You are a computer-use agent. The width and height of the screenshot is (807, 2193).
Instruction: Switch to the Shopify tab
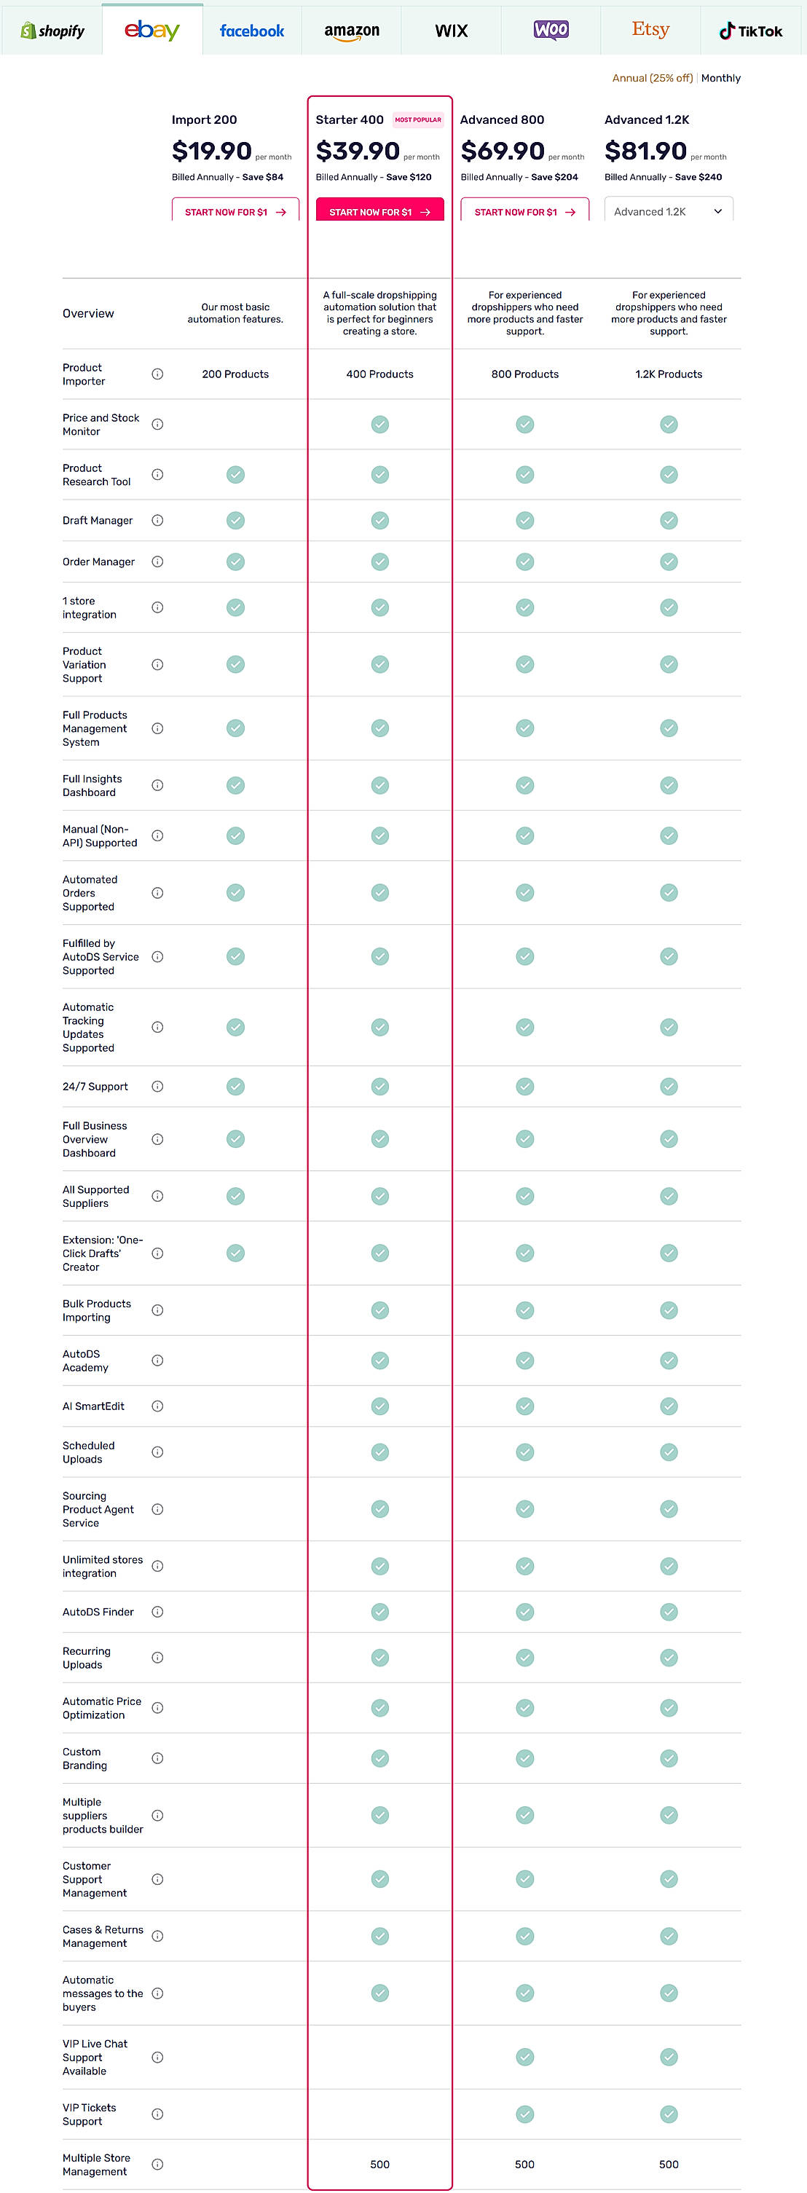click(52, 31)
